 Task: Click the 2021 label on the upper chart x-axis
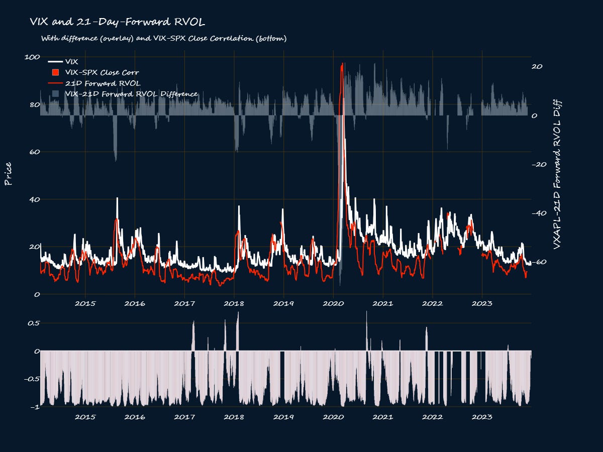[x=383, y=303]
